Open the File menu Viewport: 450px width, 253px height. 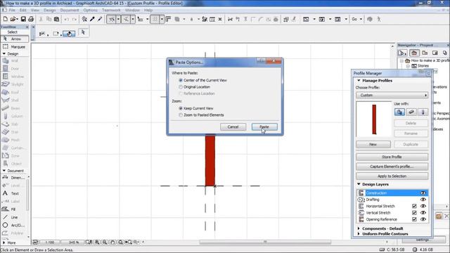(12, 10)
